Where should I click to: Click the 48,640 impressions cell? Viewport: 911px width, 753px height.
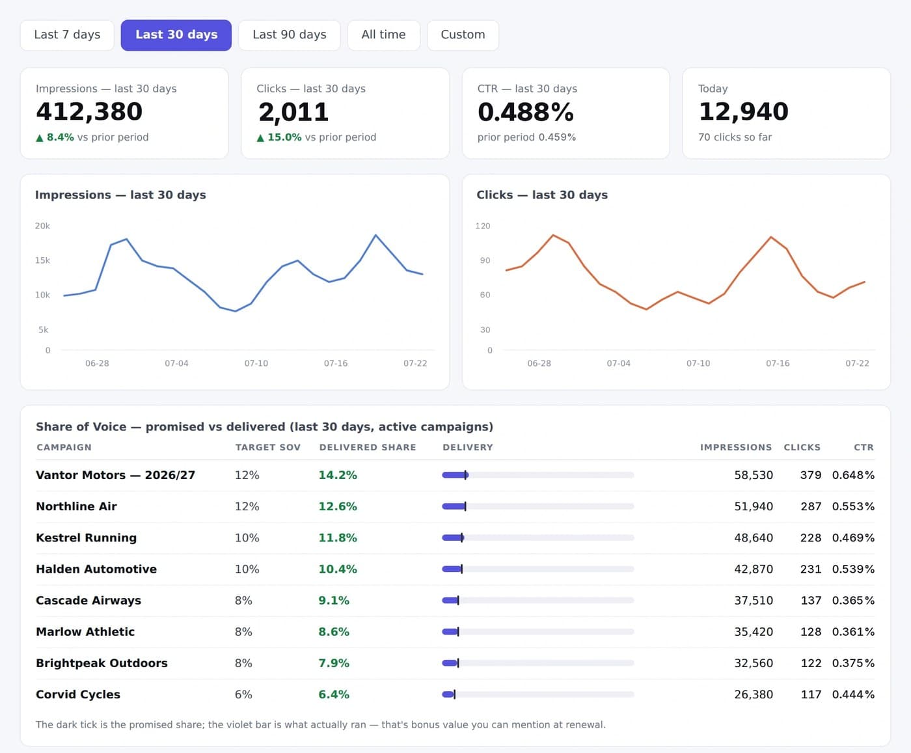pyautogui.click(x=754, y=538)
